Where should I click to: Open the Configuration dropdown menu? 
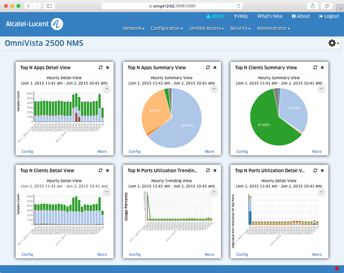pos(167,28)
